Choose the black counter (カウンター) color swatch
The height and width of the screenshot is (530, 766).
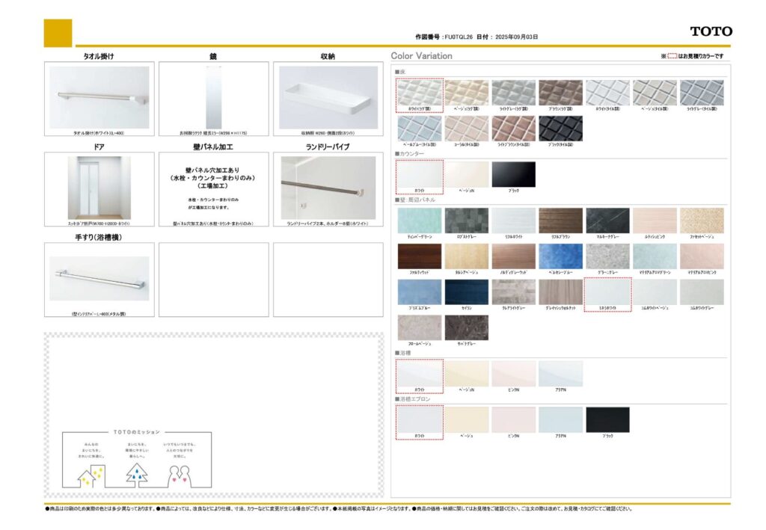(513, 173)
